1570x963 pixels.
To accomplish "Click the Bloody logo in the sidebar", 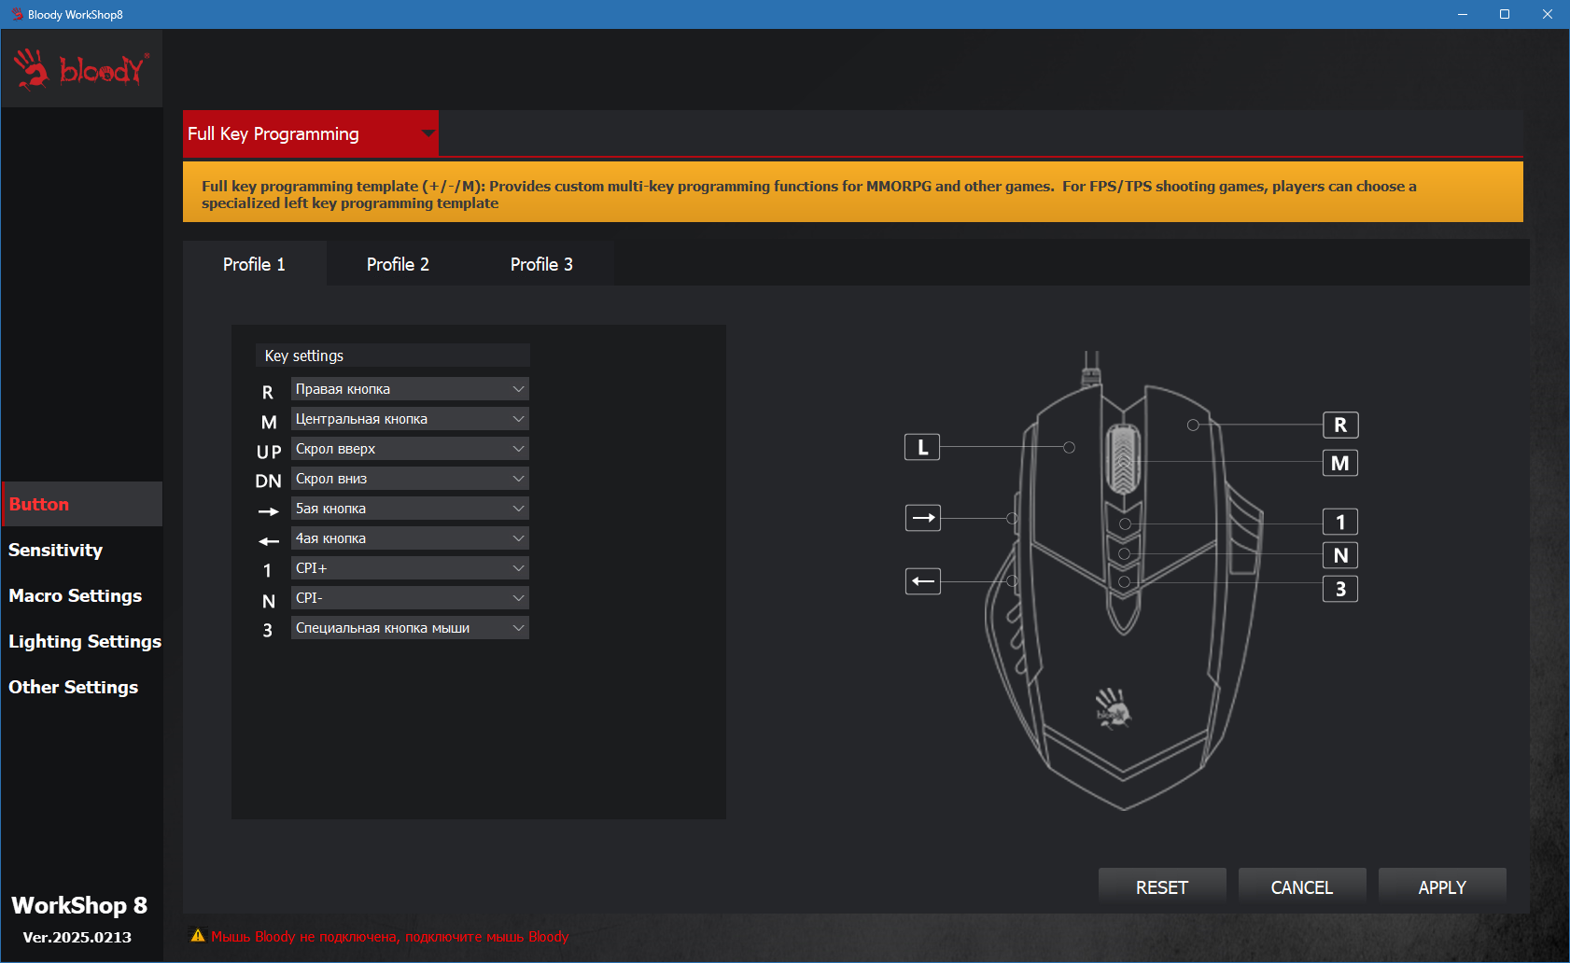I will 81,69.
